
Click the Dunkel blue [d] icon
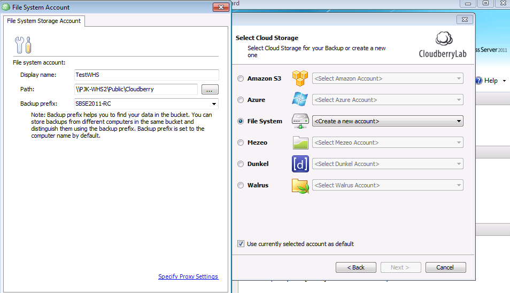[x=300, y=164]
